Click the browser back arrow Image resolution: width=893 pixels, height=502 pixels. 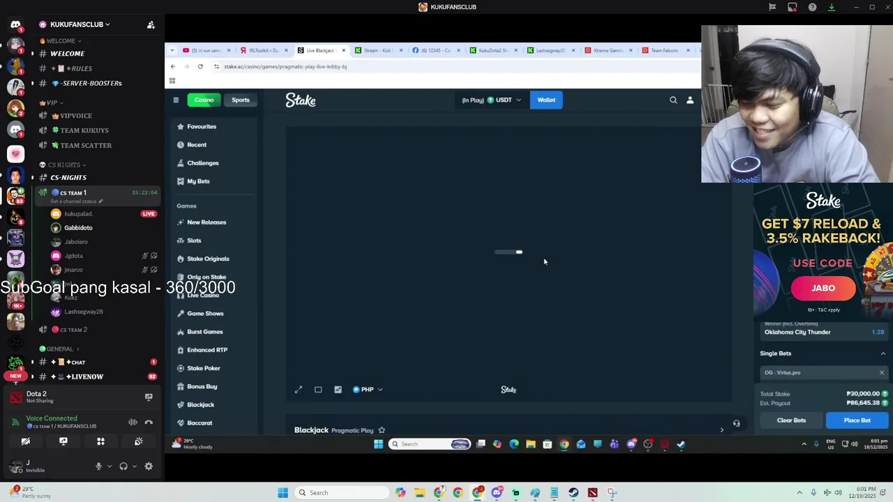pos(173,66)
